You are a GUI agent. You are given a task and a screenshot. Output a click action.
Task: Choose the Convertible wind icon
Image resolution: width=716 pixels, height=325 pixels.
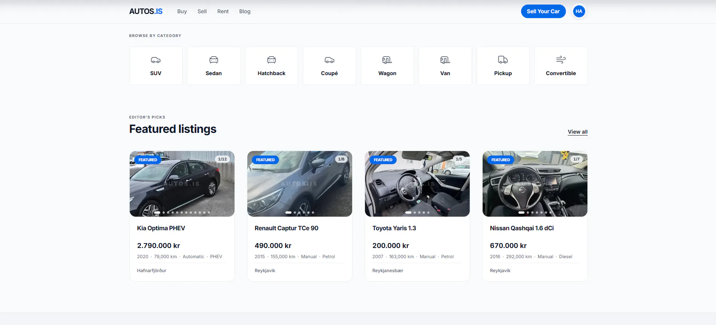click(x=561, y=60)
